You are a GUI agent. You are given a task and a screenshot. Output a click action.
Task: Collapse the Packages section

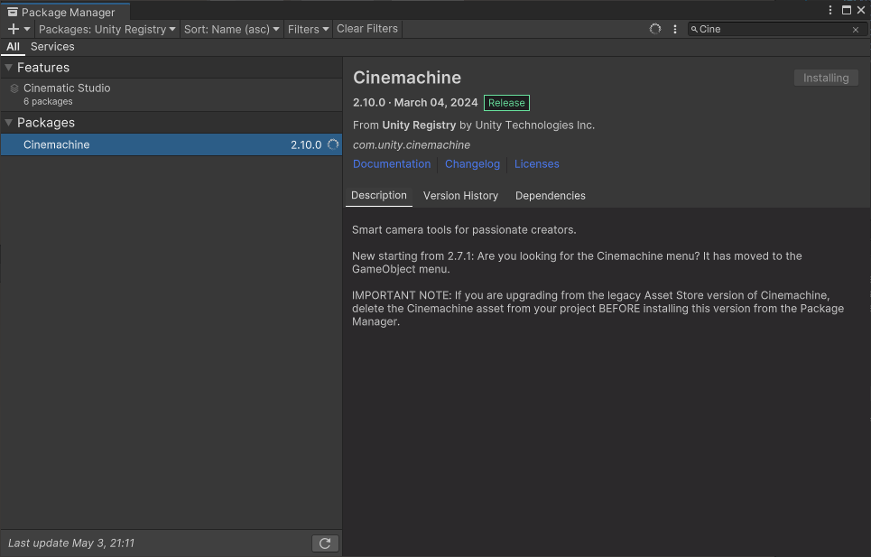(9, 123)
